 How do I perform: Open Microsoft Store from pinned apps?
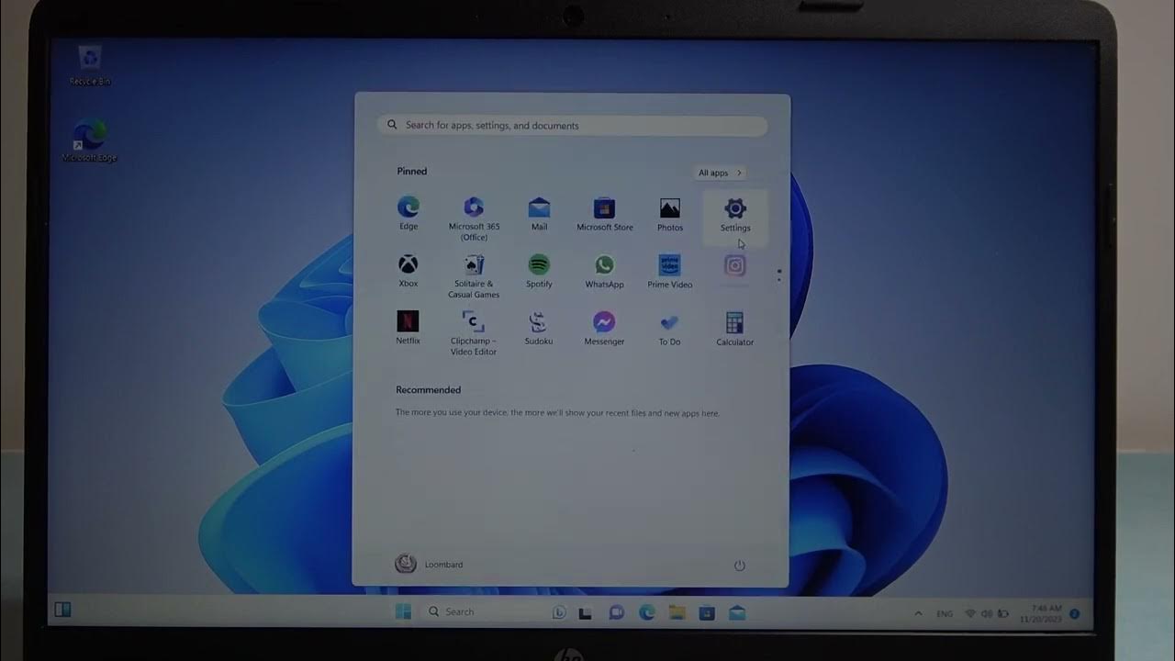[604, 214]
